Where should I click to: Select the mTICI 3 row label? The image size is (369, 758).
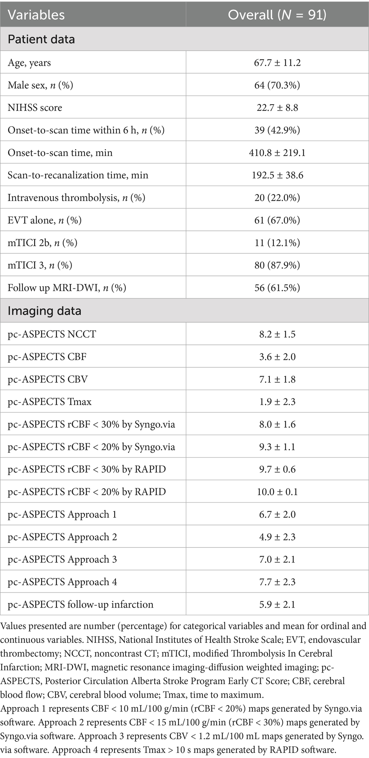tap(40, 265)
